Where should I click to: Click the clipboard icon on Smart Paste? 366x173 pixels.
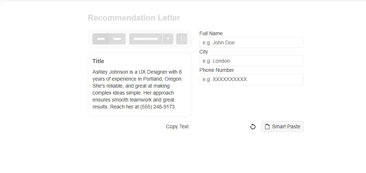[267, 126]
